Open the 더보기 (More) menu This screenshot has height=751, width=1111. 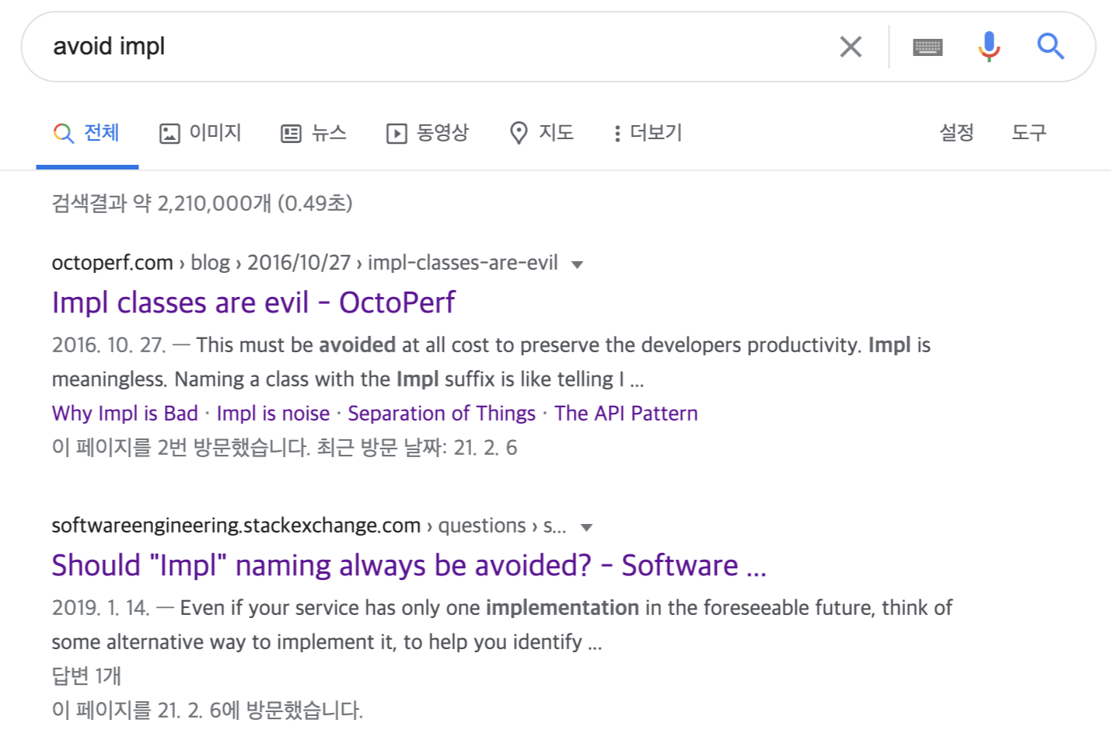648,133
